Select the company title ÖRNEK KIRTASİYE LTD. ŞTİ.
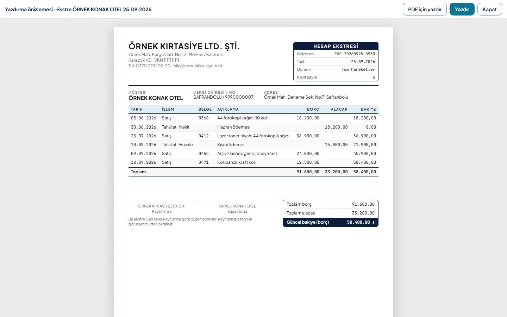 tap(184, 46)
